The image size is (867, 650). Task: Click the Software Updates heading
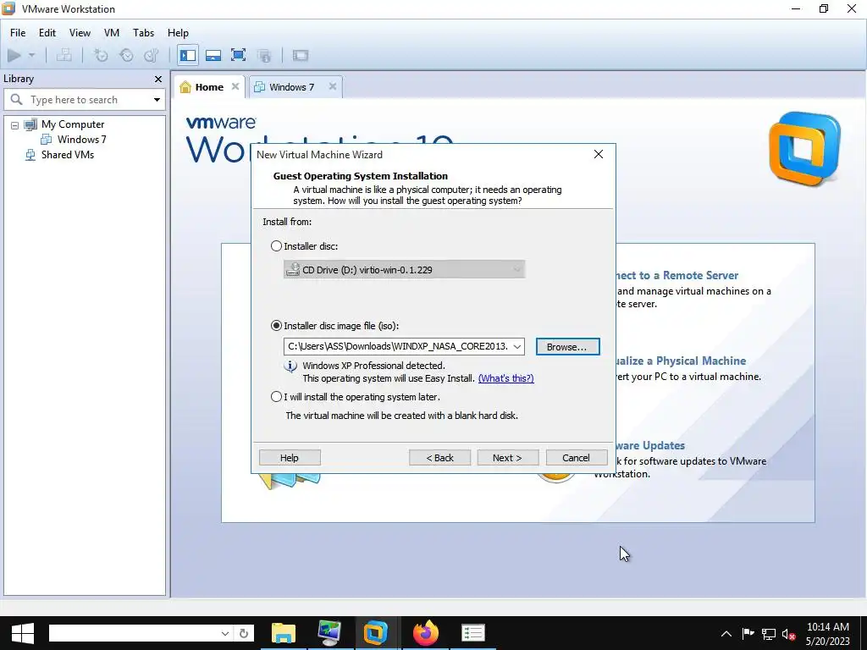tap(649, 445)
